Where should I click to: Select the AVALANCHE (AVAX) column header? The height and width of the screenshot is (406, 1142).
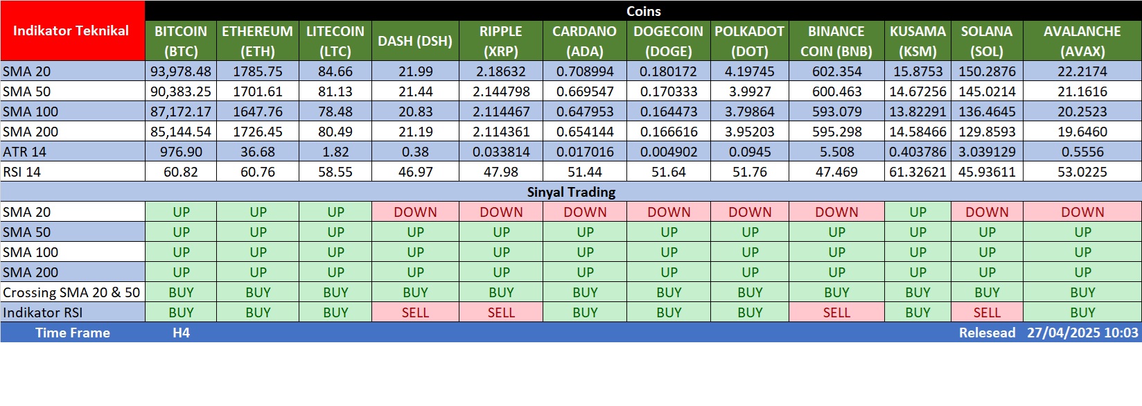coord(1082,41)
